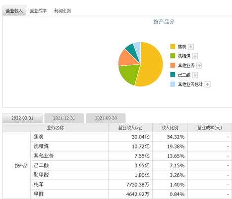
Task: Expand the 其他业务 legend plus icon
Action: (x=199, y=65)
